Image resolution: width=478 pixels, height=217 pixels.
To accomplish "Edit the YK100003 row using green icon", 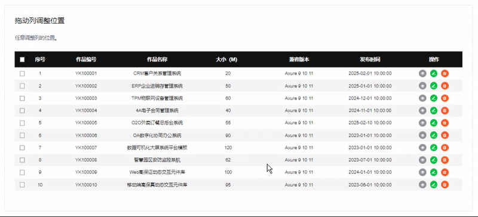I will pos(434,98).
